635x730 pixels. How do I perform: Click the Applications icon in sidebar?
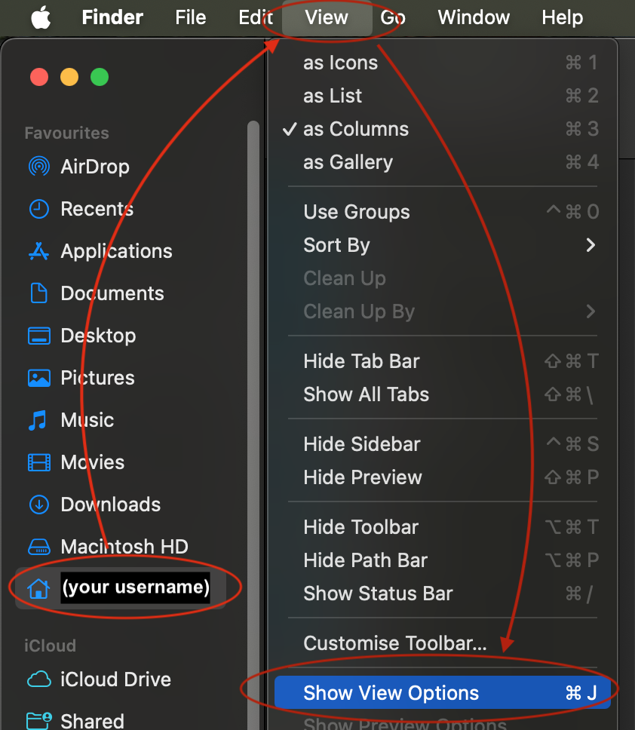39,251
